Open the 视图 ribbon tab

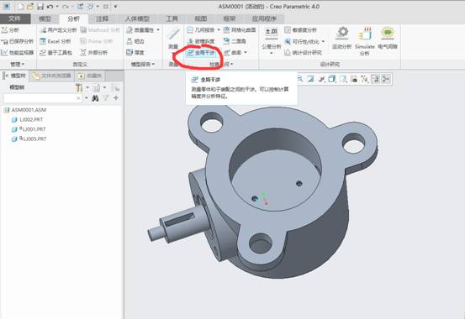(x=200, y=19)
